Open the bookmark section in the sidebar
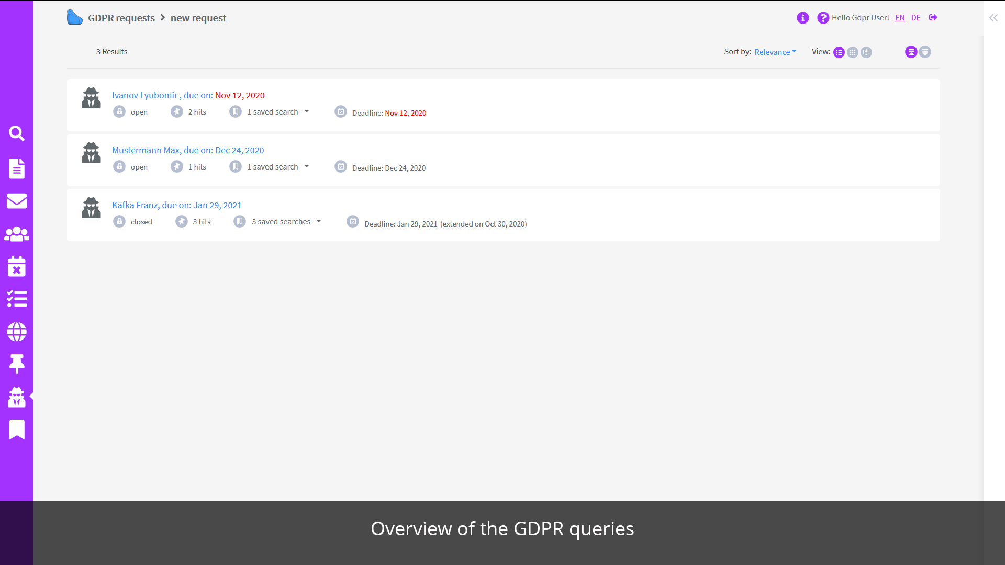This screenshot has height=565, width=1005. pyautogui.click(x=17, y=430)
